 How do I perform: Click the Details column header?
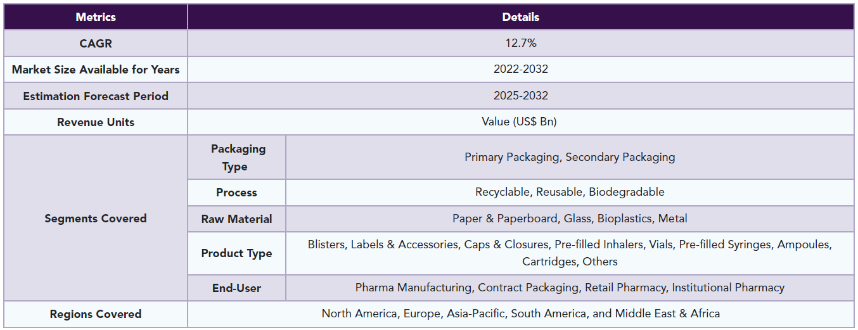point(520,17)
